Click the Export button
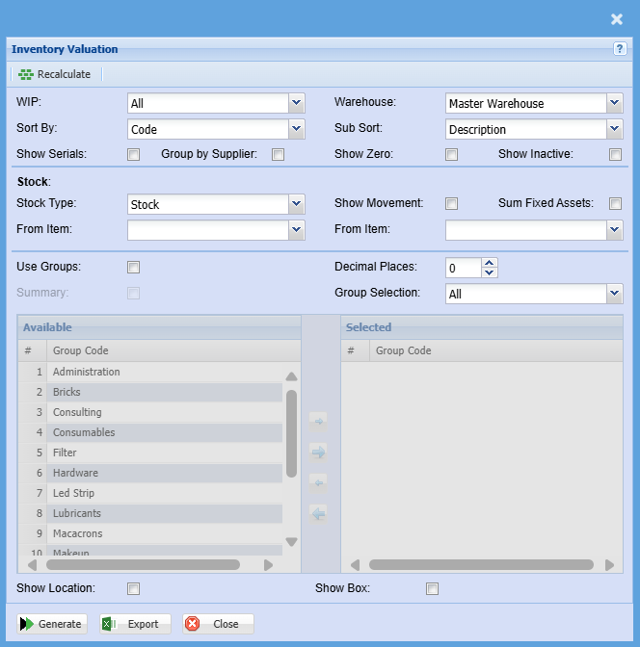 tap(135, 624)
